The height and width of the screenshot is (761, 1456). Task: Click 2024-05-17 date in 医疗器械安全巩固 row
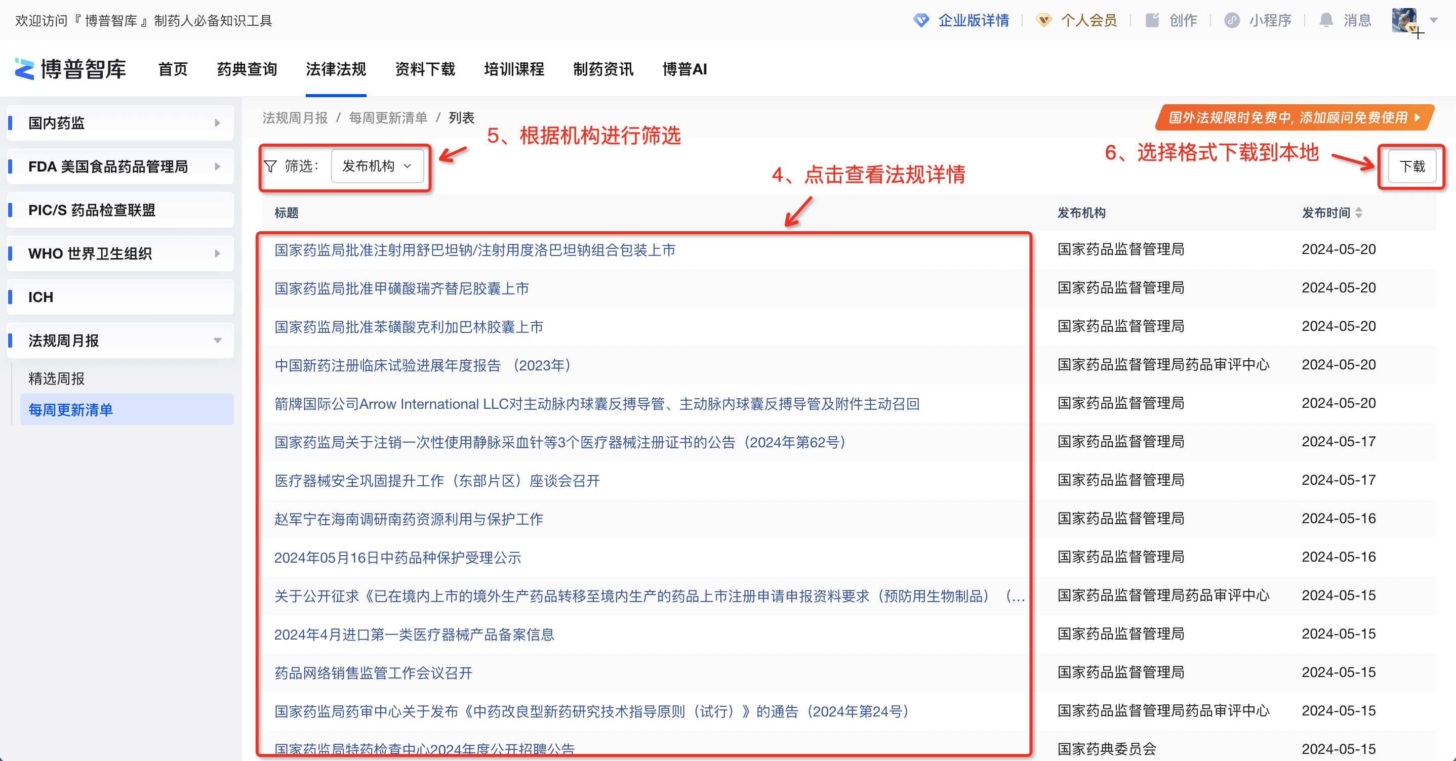pos(1339,480)
